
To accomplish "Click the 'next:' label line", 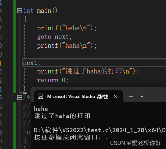I will (x=31, y=63).
